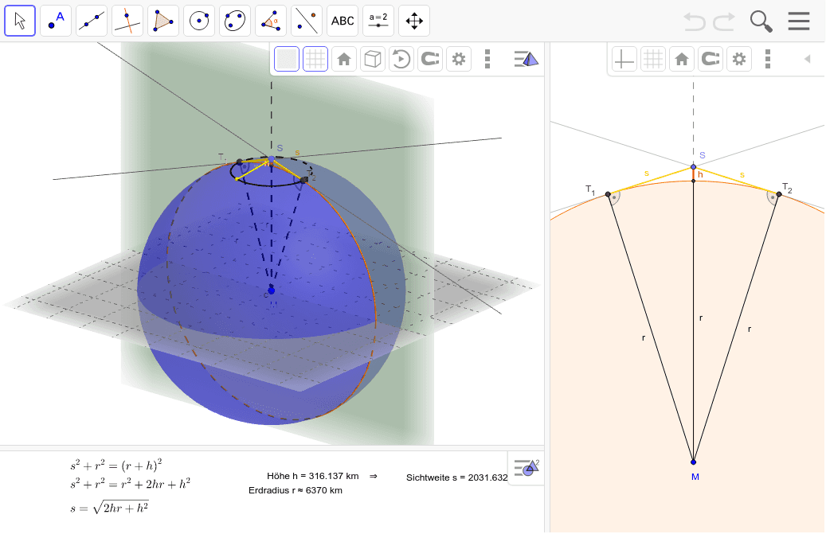Select point S in the 3D view
The height and width of the screenshot is (534, 826).
pyautogui.click(x=272, y=158)
